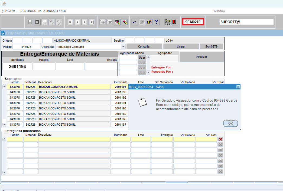
Task: Close the MSG_00012954 Aviso dialog
Action: (238, 87)
